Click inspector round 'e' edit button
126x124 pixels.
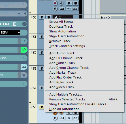[x=24, y=24]
